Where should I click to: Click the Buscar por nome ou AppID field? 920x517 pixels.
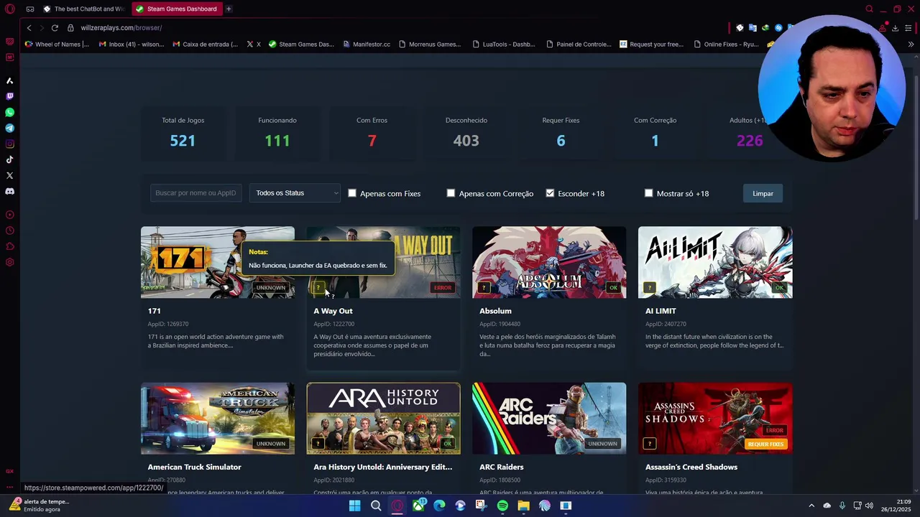tap(195, 193)
